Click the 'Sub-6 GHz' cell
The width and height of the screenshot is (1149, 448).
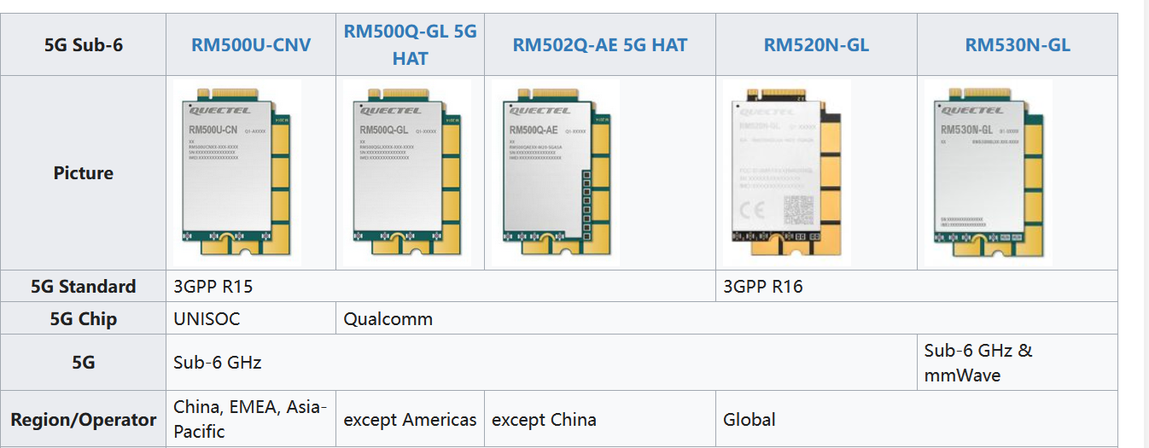(x=542, y=363)
